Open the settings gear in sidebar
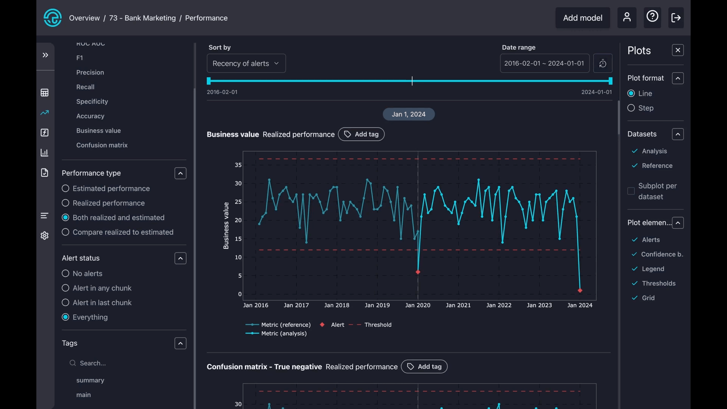 [x=45, y=236]
